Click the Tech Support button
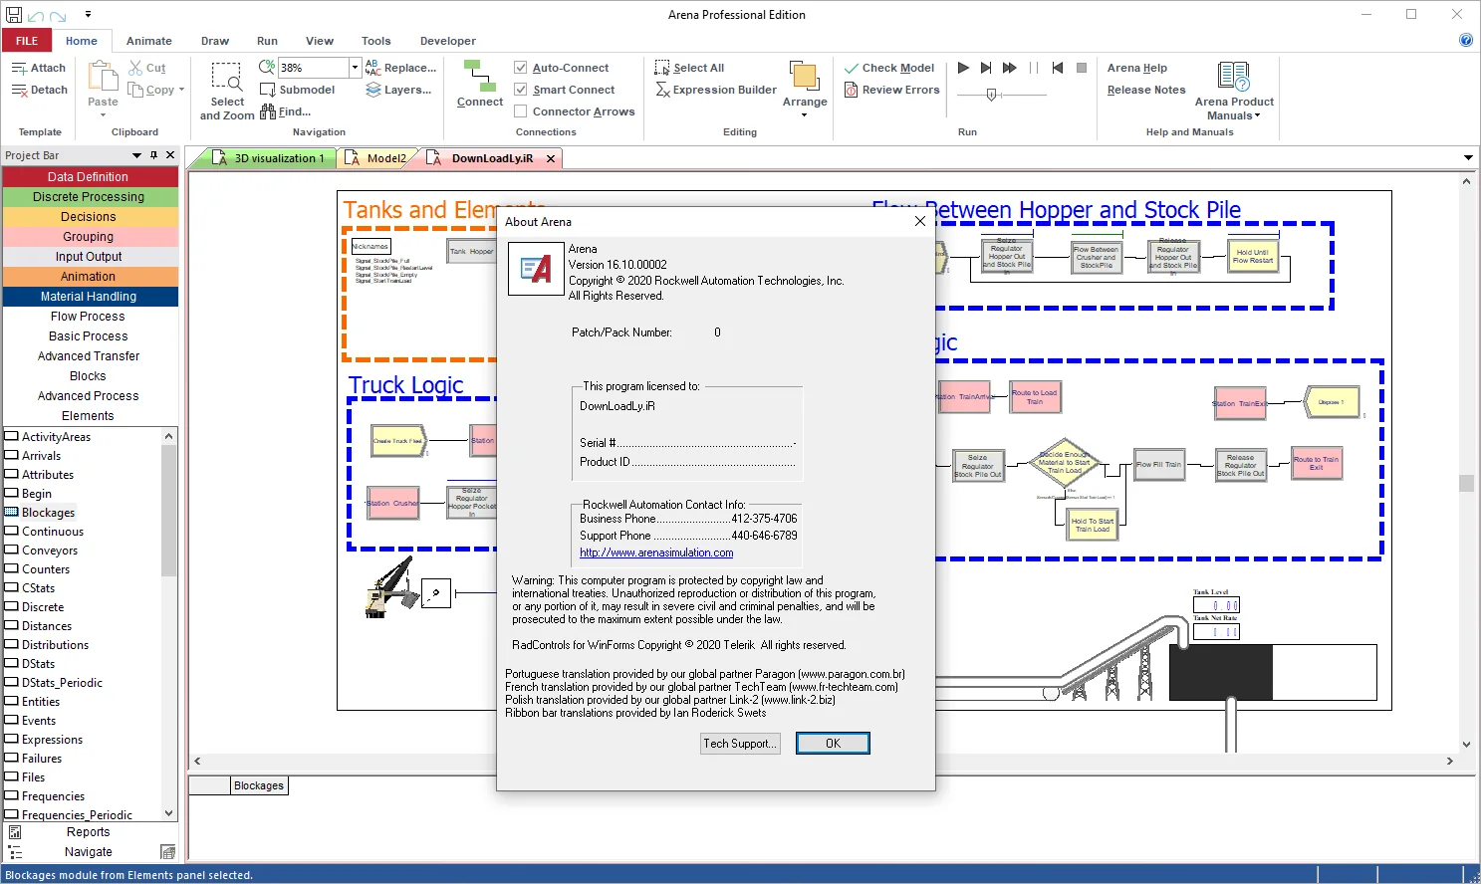 coord(739,744)
